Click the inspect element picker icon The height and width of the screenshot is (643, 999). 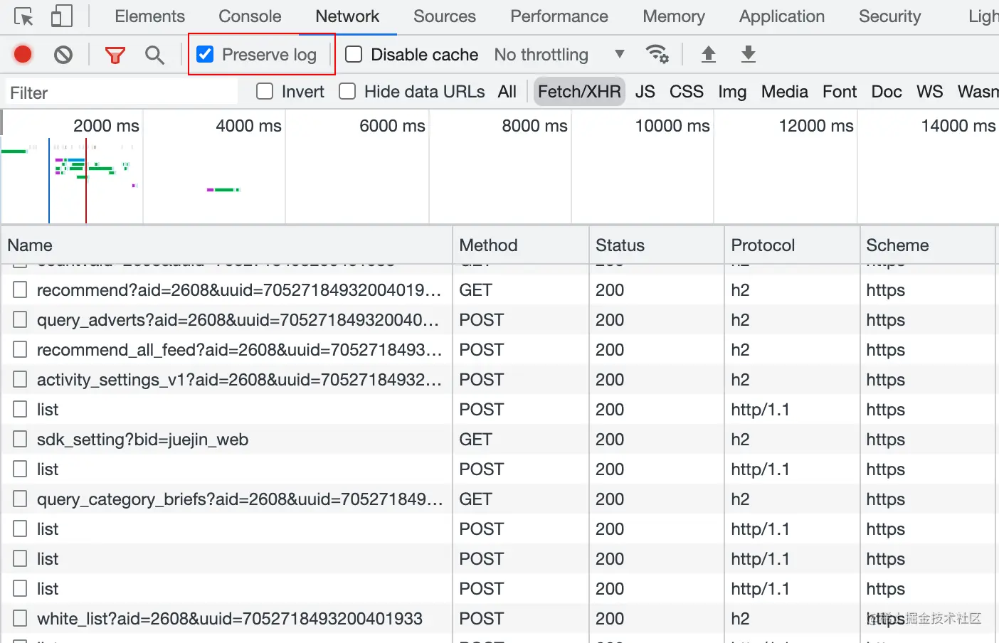coord(23,16)
